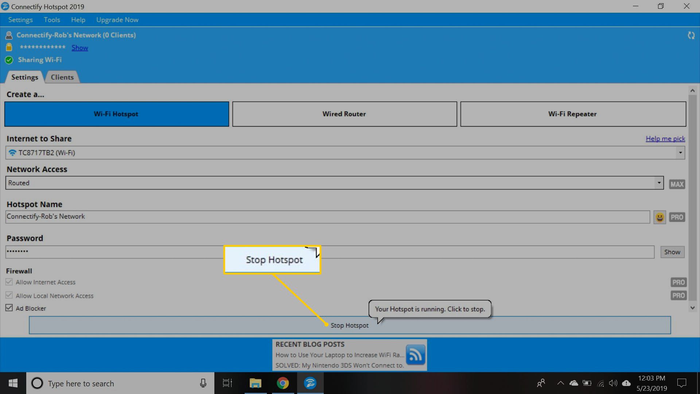Select the Wi-Fi Repeater mode
The height and width of the screenshot is (394, 700).
572,114
